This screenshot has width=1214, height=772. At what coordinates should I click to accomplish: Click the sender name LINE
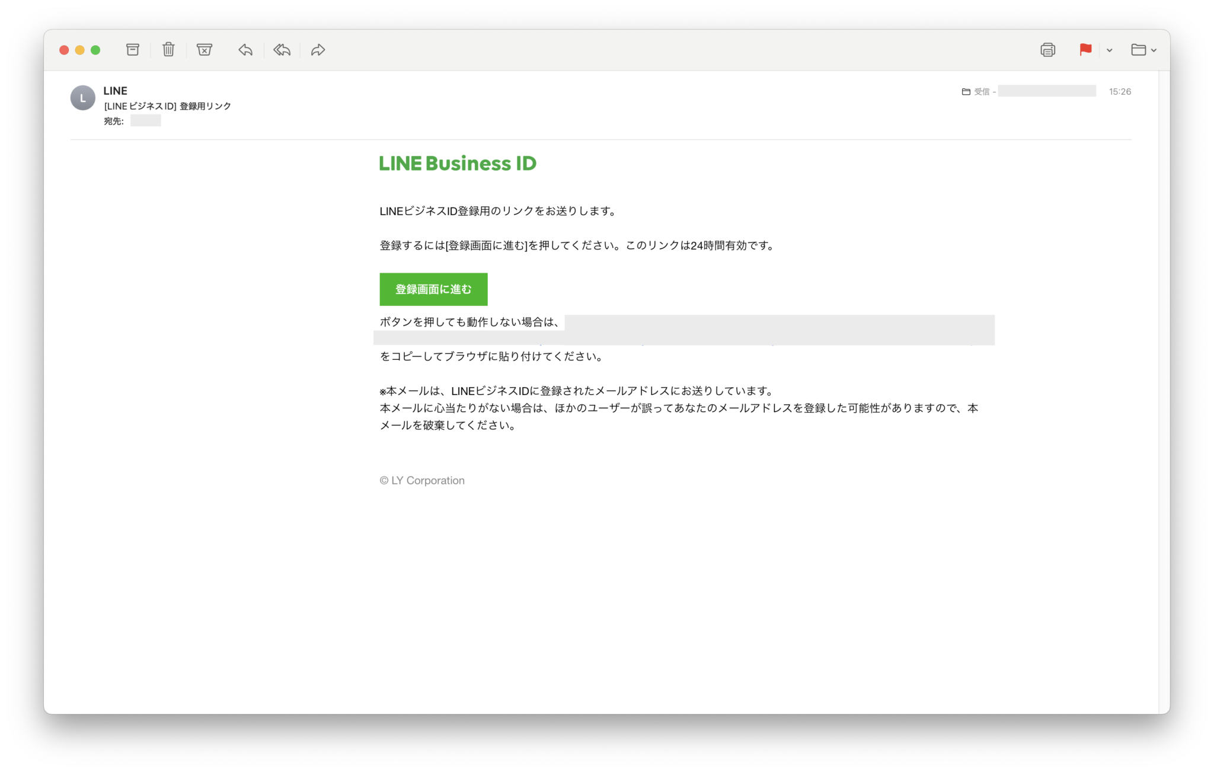(x=114, y=90)
